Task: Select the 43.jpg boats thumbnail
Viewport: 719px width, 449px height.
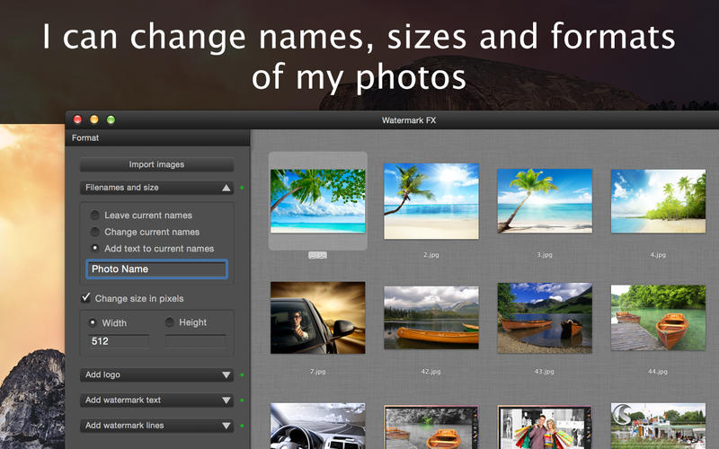Action: tap(545, 318)
